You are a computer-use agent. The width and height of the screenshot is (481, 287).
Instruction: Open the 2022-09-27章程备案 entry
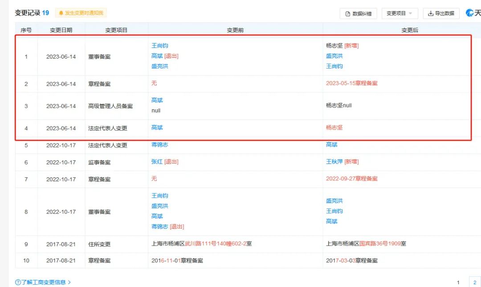[x=352, y=179]
